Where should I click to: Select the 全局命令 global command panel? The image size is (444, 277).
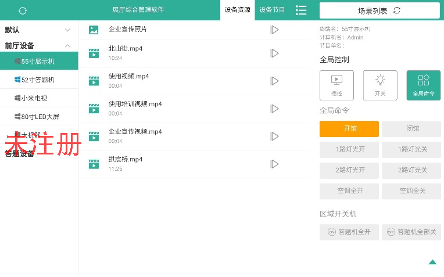tap(423, 85)
